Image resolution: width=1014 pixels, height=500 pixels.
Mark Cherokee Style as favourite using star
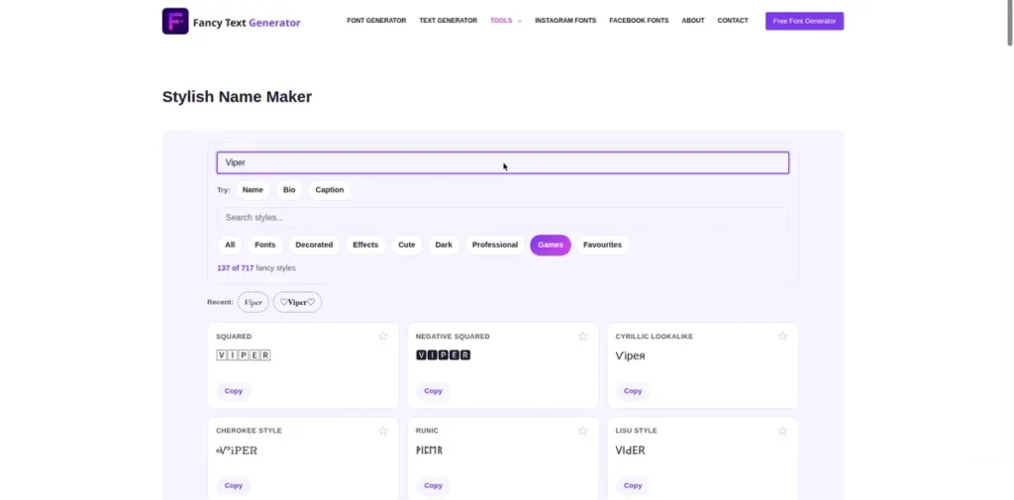point(383,431)
